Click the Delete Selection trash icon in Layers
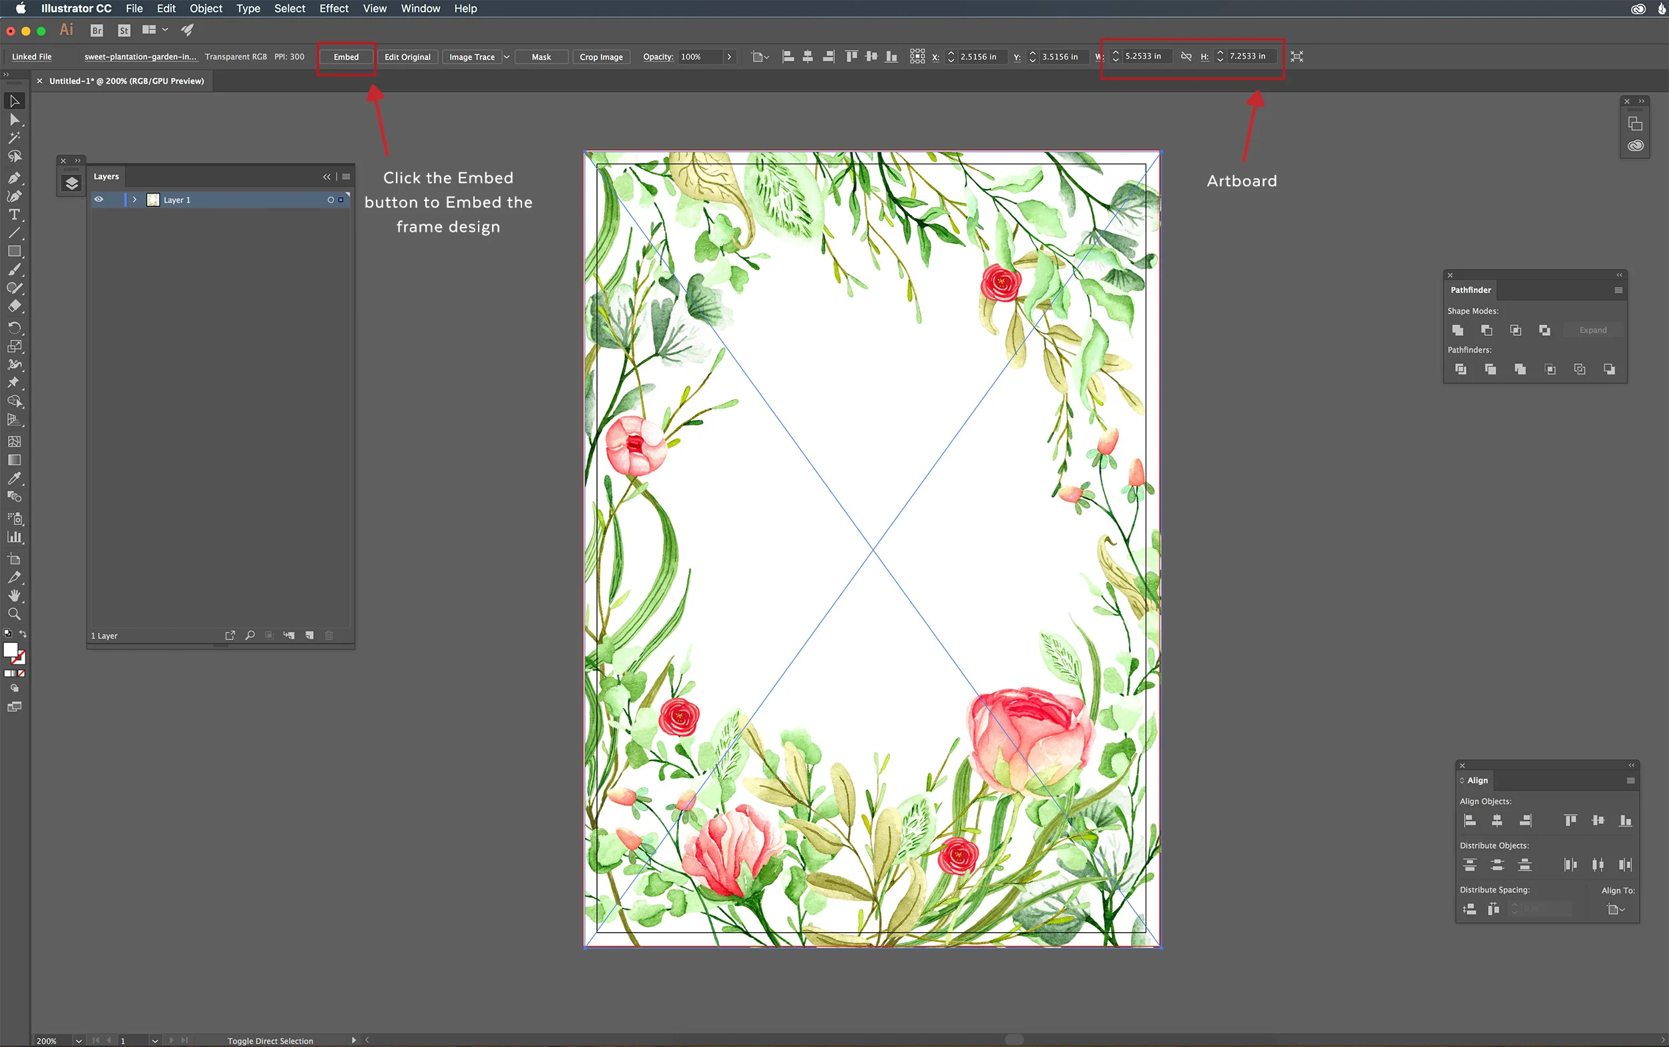Screen dimensions: 1669x1047 point(330,635)
